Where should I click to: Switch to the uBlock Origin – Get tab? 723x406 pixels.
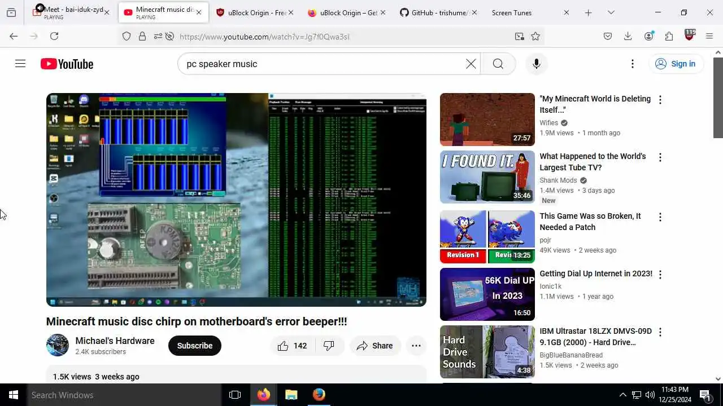(x=347, y=12)
